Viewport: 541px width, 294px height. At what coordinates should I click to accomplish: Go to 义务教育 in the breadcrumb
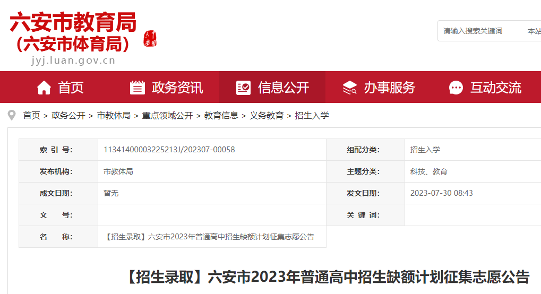click(x=267, y=115)
